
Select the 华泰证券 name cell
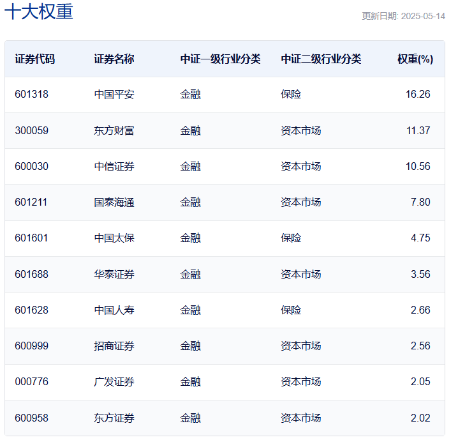pyautogui.click(x=114, y=275)
